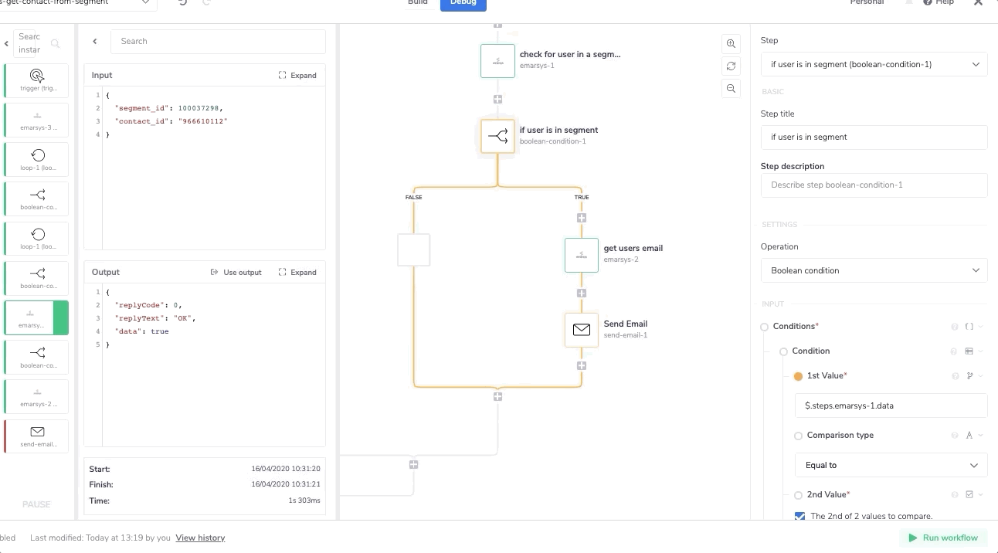Click the Run workflow button
The height and width of the screenshot is (553, 998).
[942, 538]
